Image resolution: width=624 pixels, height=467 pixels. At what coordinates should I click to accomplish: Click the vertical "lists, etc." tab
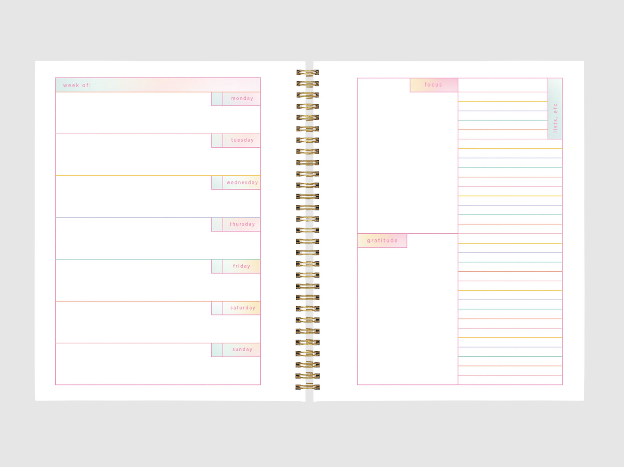point(555,109)
